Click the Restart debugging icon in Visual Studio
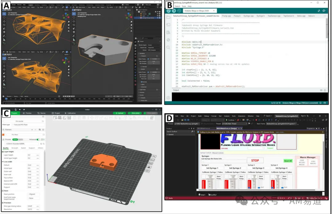The image size is (332, 214). 259,120
